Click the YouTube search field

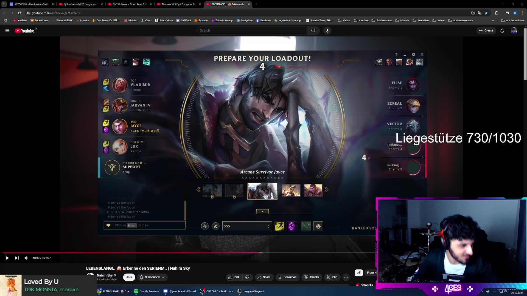coord(251,30)
